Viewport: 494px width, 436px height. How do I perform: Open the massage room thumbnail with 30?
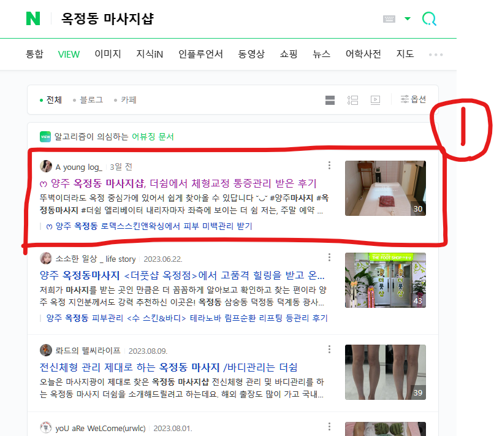click(386, 188)
